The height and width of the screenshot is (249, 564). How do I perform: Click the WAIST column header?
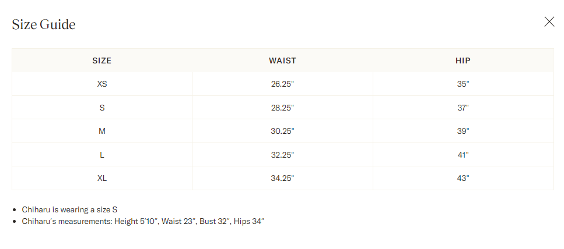(x=282, y=61)
